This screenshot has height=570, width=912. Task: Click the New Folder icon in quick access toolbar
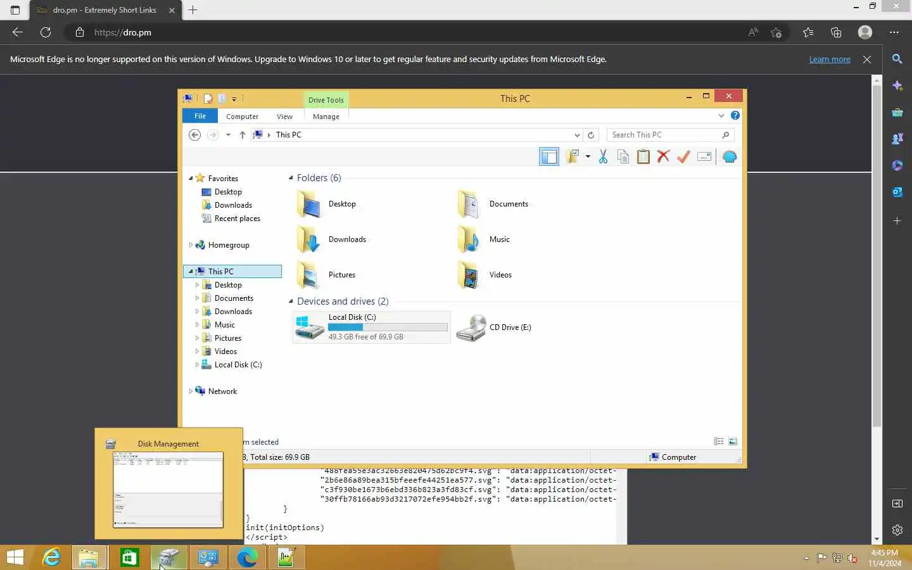(222, 99)
